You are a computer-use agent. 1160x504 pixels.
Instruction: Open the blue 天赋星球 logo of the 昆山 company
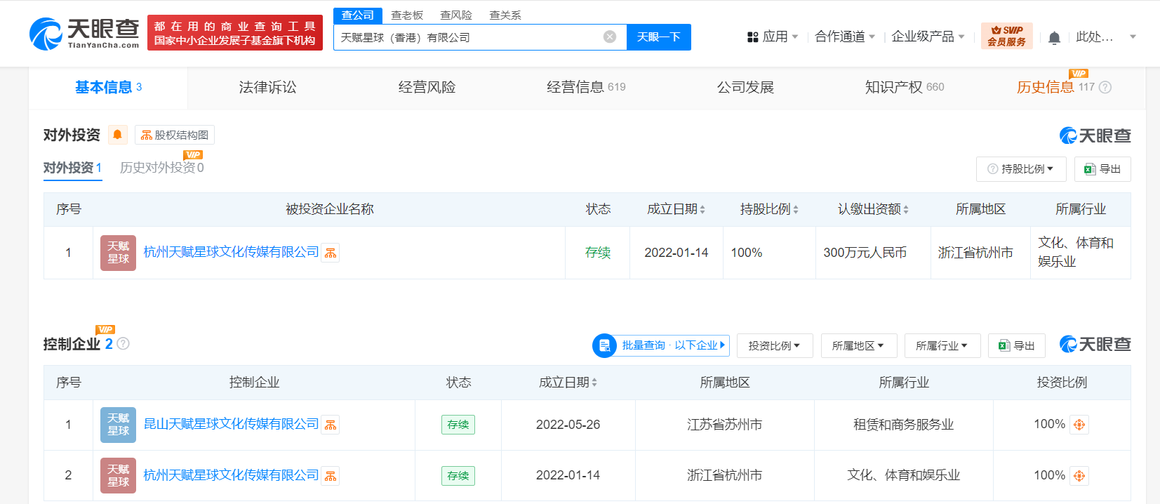tap(118, 425)
